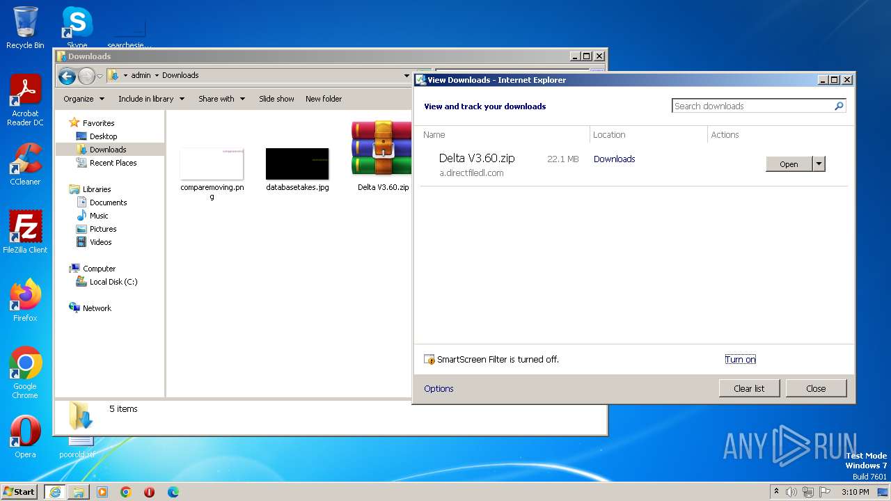Open the Documents library

(108, 202)
